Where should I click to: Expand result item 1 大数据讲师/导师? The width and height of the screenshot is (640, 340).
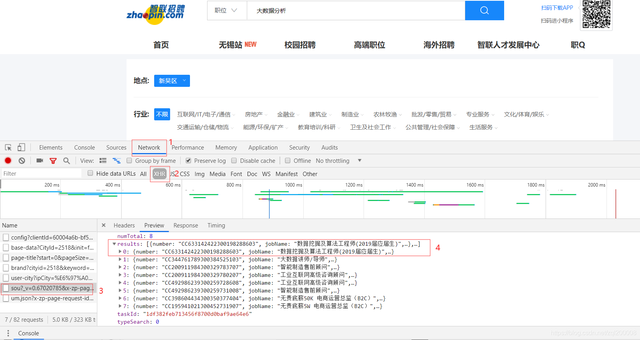(x=120, y=259)
